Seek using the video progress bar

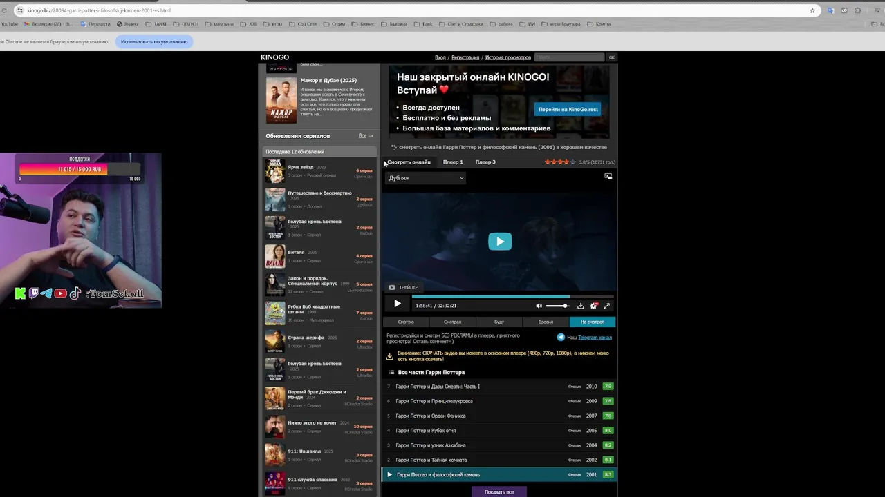[x=513, y=297]
